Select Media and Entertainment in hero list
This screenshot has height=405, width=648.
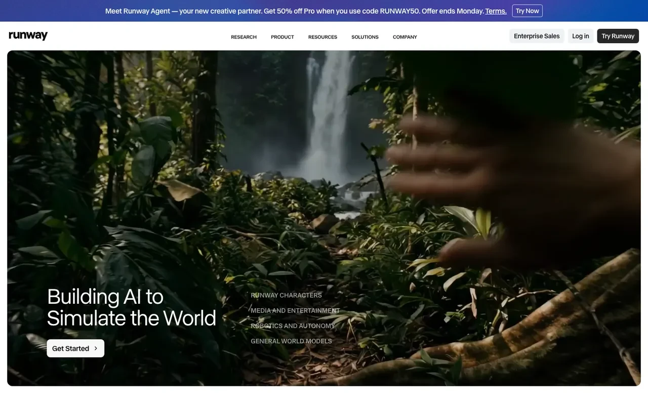[x=295, y=310]
